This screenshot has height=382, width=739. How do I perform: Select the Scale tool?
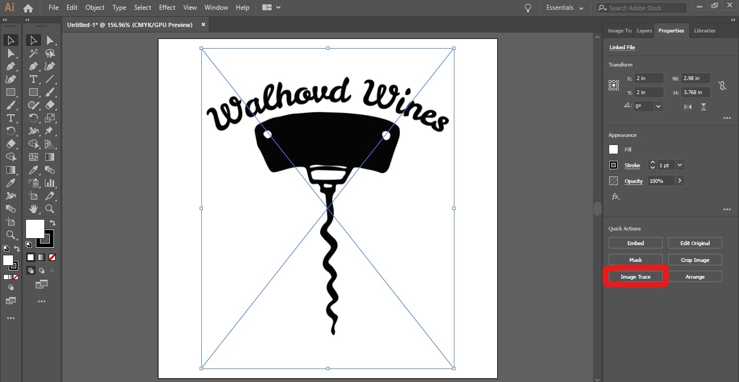pos(50,118)
